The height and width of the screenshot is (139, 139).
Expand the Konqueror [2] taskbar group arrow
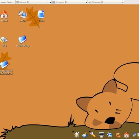pos(87,2)
